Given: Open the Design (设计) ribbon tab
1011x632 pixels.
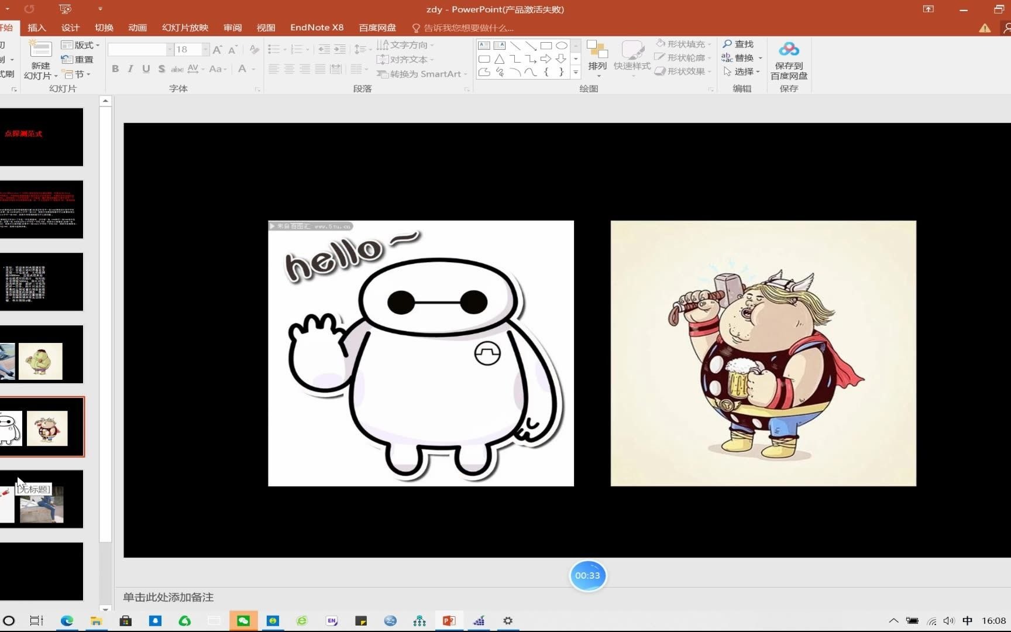Looking at the screenshot, I should (x=70, y=28).
